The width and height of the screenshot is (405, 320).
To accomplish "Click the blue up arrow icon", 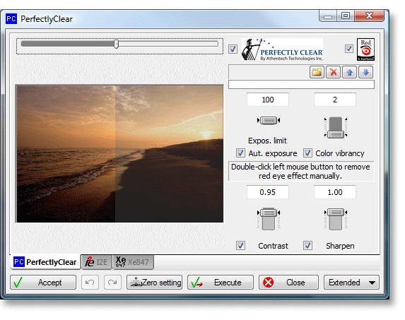I will pyautogui.click(x=349, y=72).
